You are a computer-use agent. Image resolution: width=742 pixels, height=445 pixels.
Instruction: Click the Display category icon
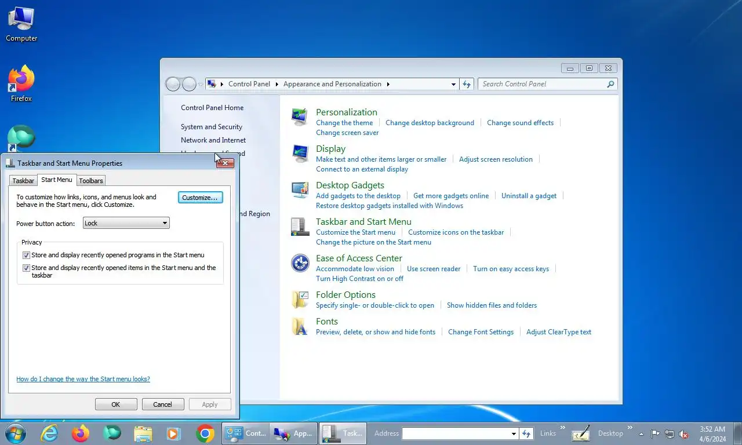pyautogui.click(x=300, y=154)
